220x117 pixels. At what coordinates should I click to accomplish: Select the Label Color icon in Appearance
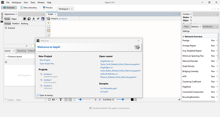click(34, 19)
